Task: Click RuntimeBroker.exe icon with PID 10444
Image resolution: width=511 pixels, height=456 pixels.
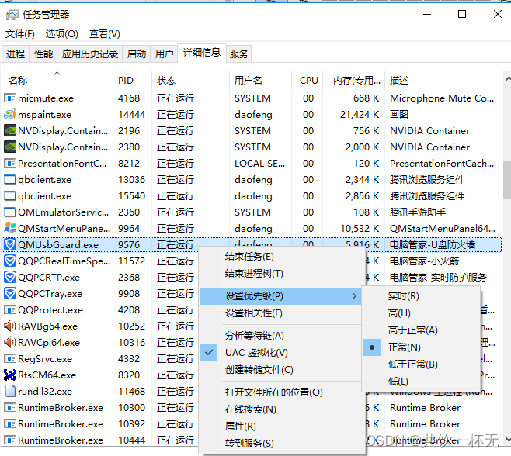Action: pos(10,440)
